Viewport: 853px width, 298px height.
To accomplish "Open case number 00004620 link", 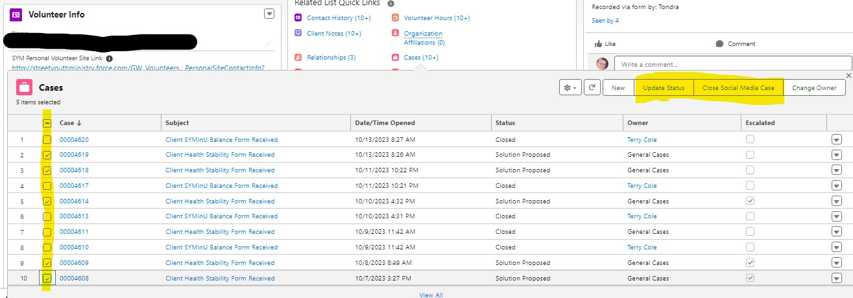I will coord(74,139).
